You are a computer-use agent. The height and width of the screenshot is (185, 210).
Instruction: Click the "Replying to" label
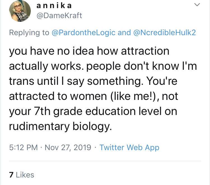(x=29, y=32)
